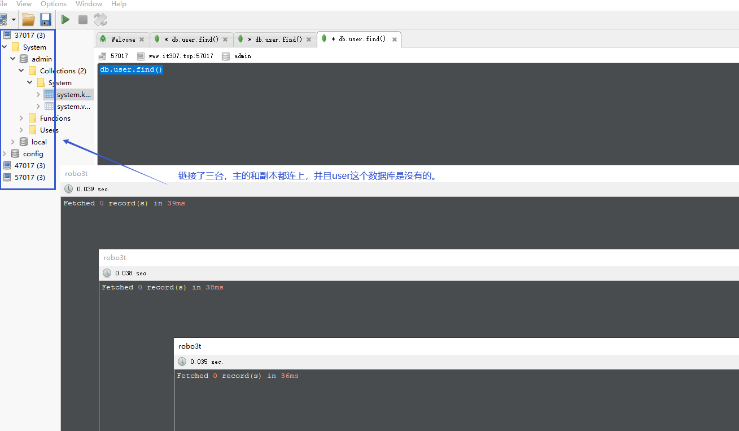Click 'Fetched 0 record(s) in 38ms' text
Viewport: 739px width, 431px height.
[x=163, y=287]
